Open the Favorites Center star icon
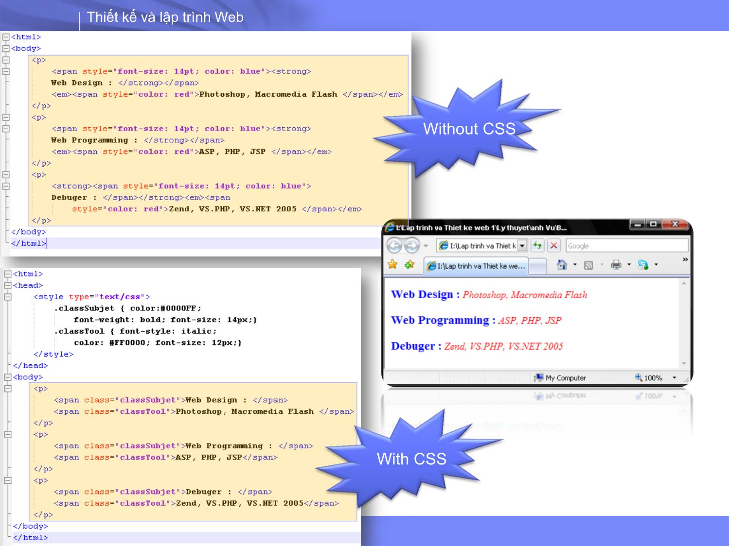The image size is (729, 546). tap(392, 265)
